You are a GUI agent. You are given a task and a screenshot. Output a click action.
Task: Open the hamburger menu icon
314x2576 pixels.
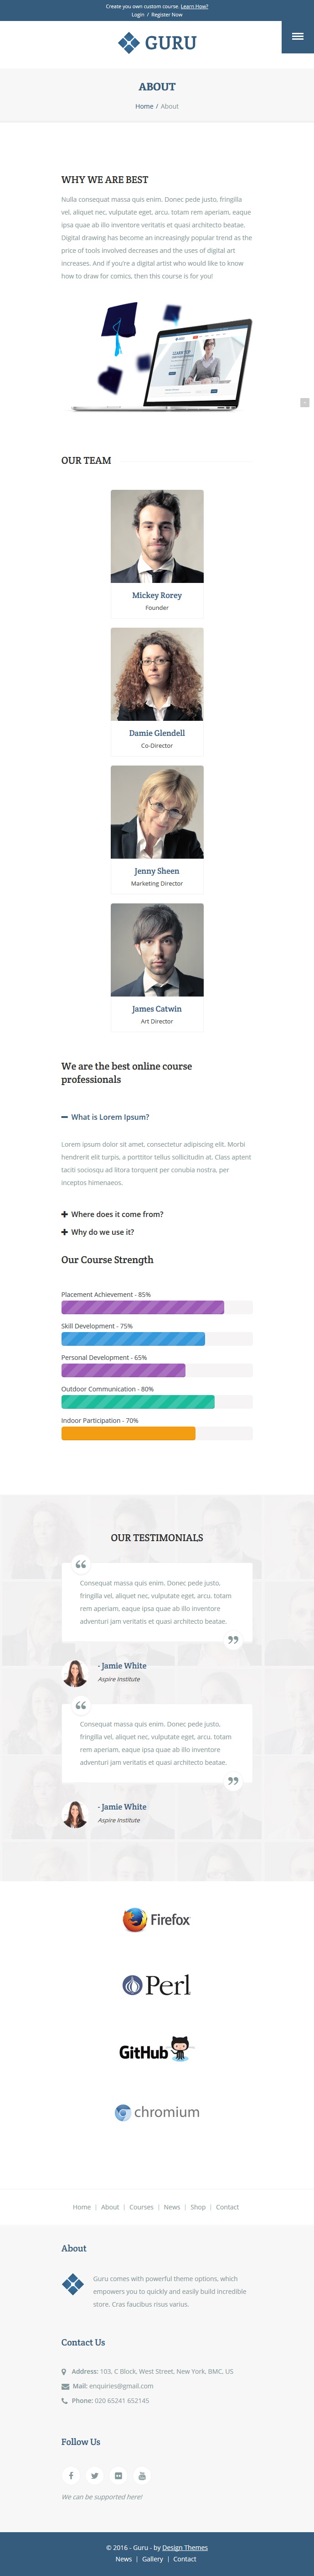point(297,36)
